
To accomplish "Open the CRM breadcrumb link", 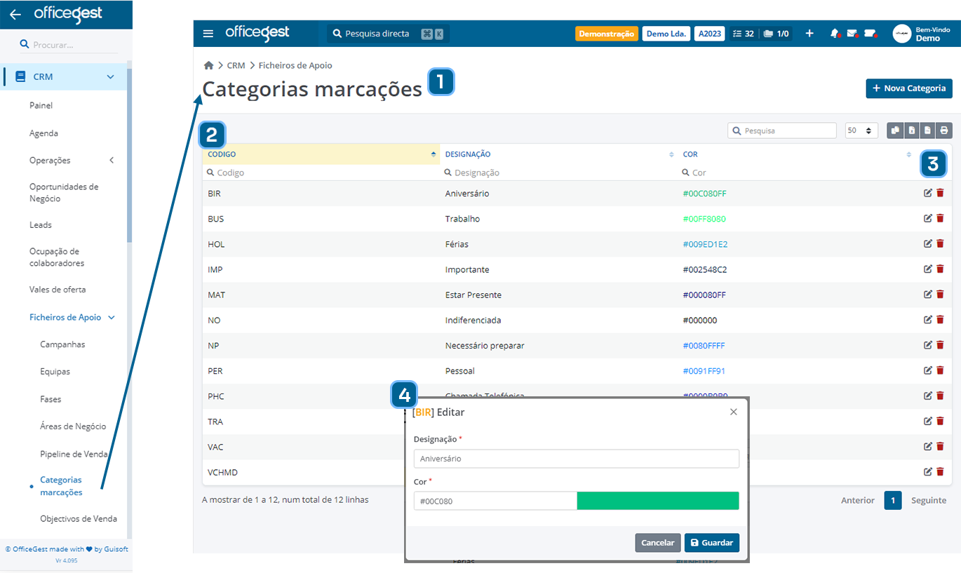I will click(236, 65).
